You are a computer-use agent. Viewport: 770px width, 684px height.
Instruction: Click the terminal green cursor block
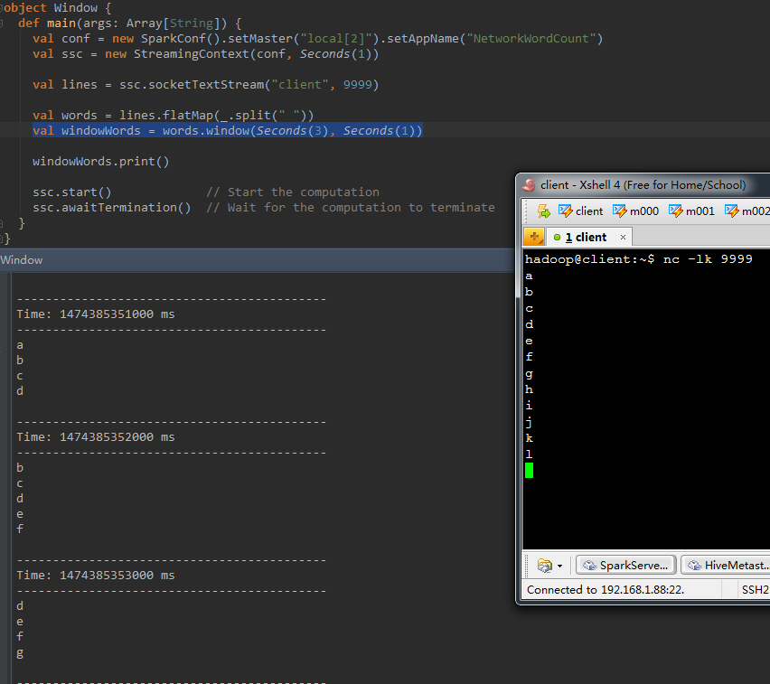[x=529, y=470]
